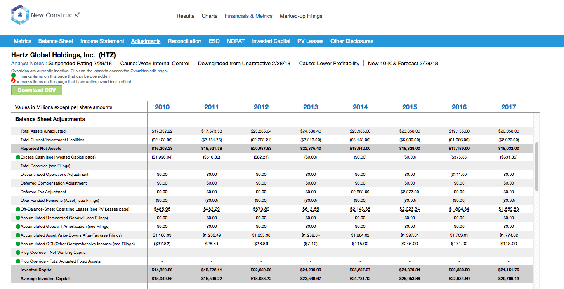Click the Total Reserves (see Filings) row label

[45, 166]
